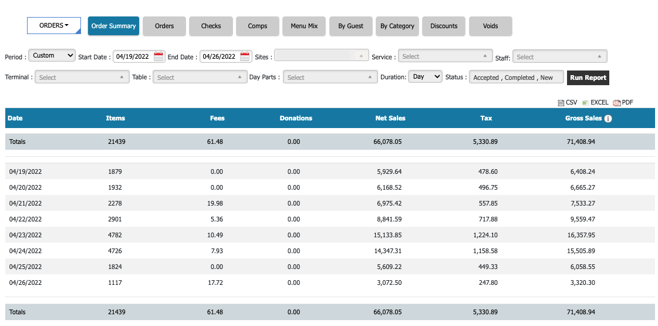Switch to the Discounts tab
This screenshot has height=326, width=658.
pyautogui.click(x=444, y=26)
